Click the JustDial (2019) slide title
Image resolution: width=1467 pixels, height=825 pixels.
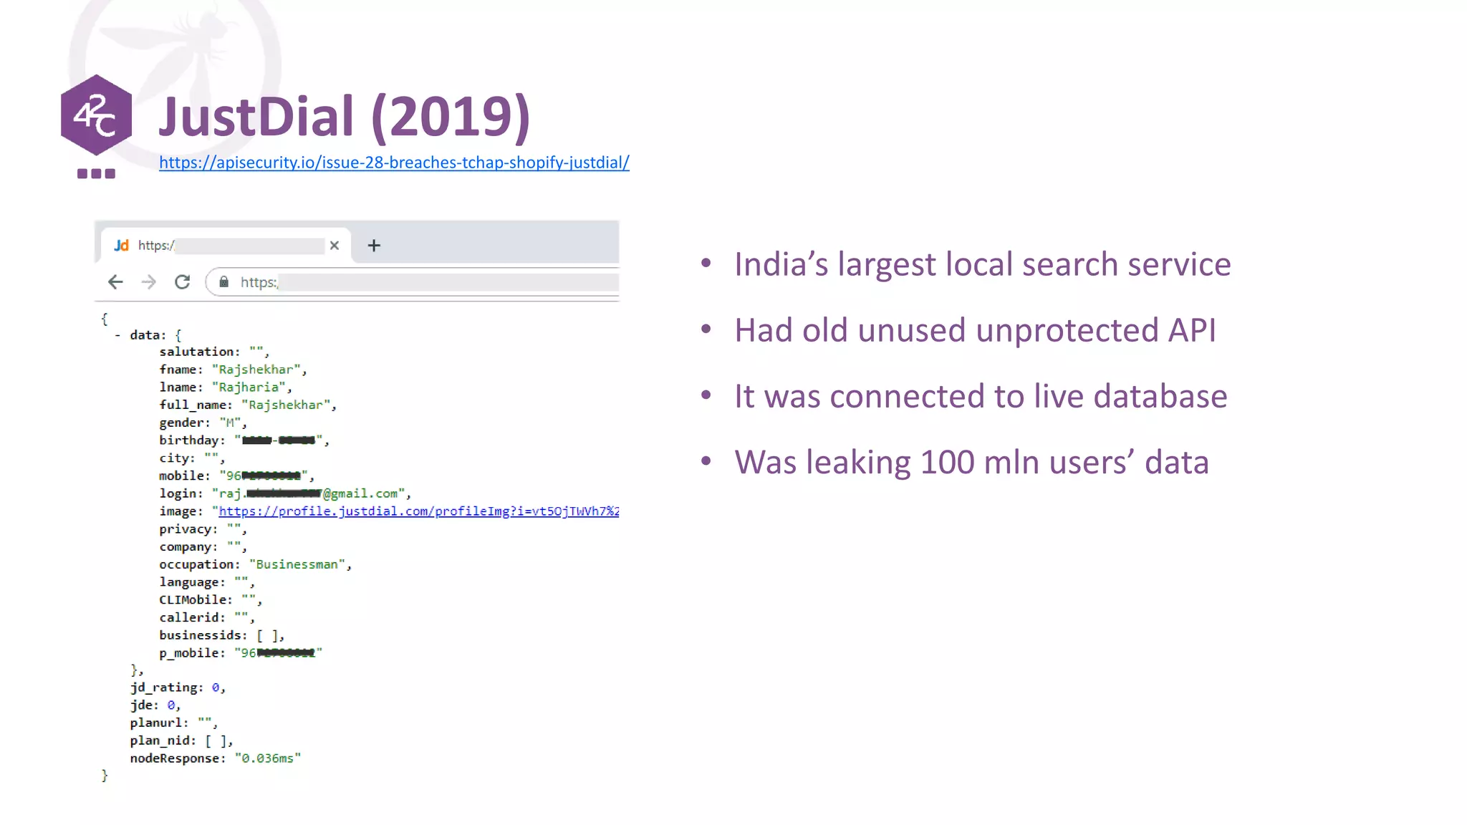344,116
